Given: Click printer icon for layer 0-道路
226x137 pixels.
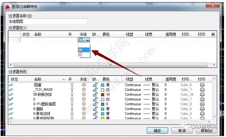Looking at the screenshot, I should click(202, 109).
